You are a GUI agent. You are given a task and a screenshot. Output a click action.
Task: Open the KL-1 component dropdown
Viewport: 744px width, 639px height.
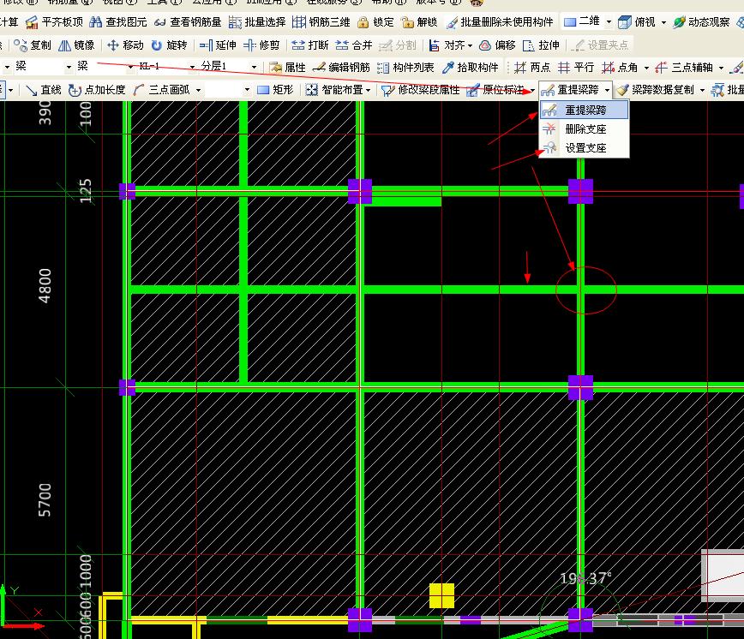tap(192, 68)
